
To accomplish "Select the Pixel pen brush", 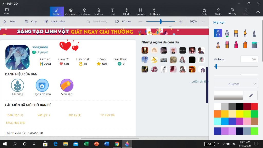I will 254,33.
